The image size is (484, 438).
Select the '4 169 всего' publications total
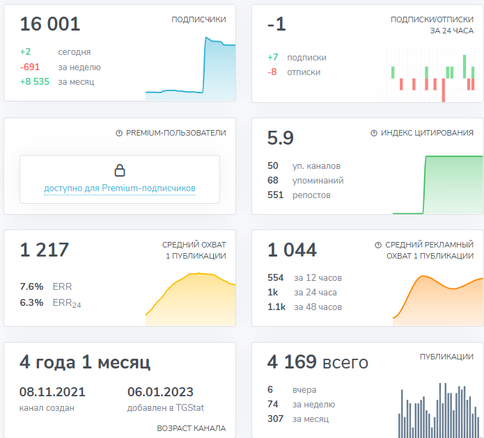point(318,362)
